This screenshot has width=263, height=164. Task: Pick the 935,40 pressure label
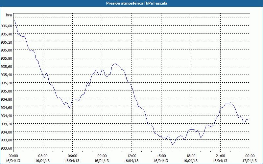[7, 75]
